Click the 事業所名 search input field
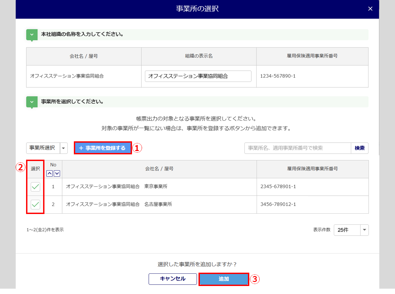This screenshot has width=395, height=294. point(297,148)
